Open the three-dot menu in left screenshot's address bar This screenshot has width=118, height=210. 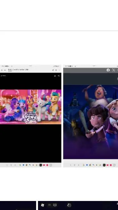point(59,70)
